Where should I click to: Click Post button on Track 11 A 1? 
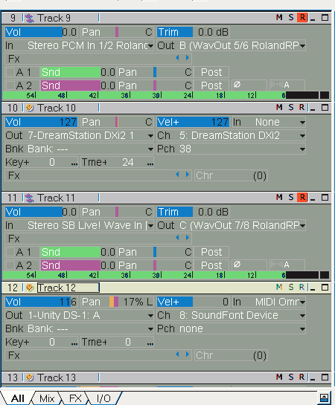(x=211, y=252)
